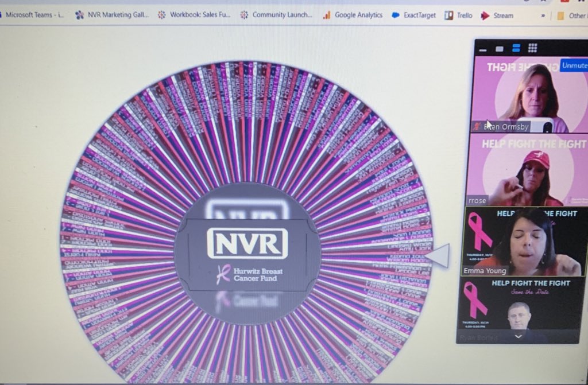
Task: Expand the bookmarks overflow chevron
Action: point(543,15)
